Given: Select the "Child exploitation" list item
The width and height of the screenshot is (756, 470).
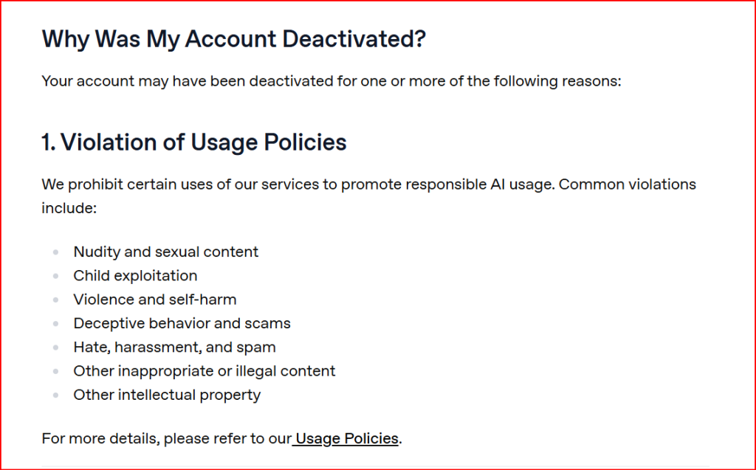Looking at the screenshot, I should click(x=135, y=275).
